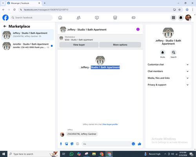Go to the Home feed icon
Viewport: 196px width, 157px height.
click(x=60, y=18)
